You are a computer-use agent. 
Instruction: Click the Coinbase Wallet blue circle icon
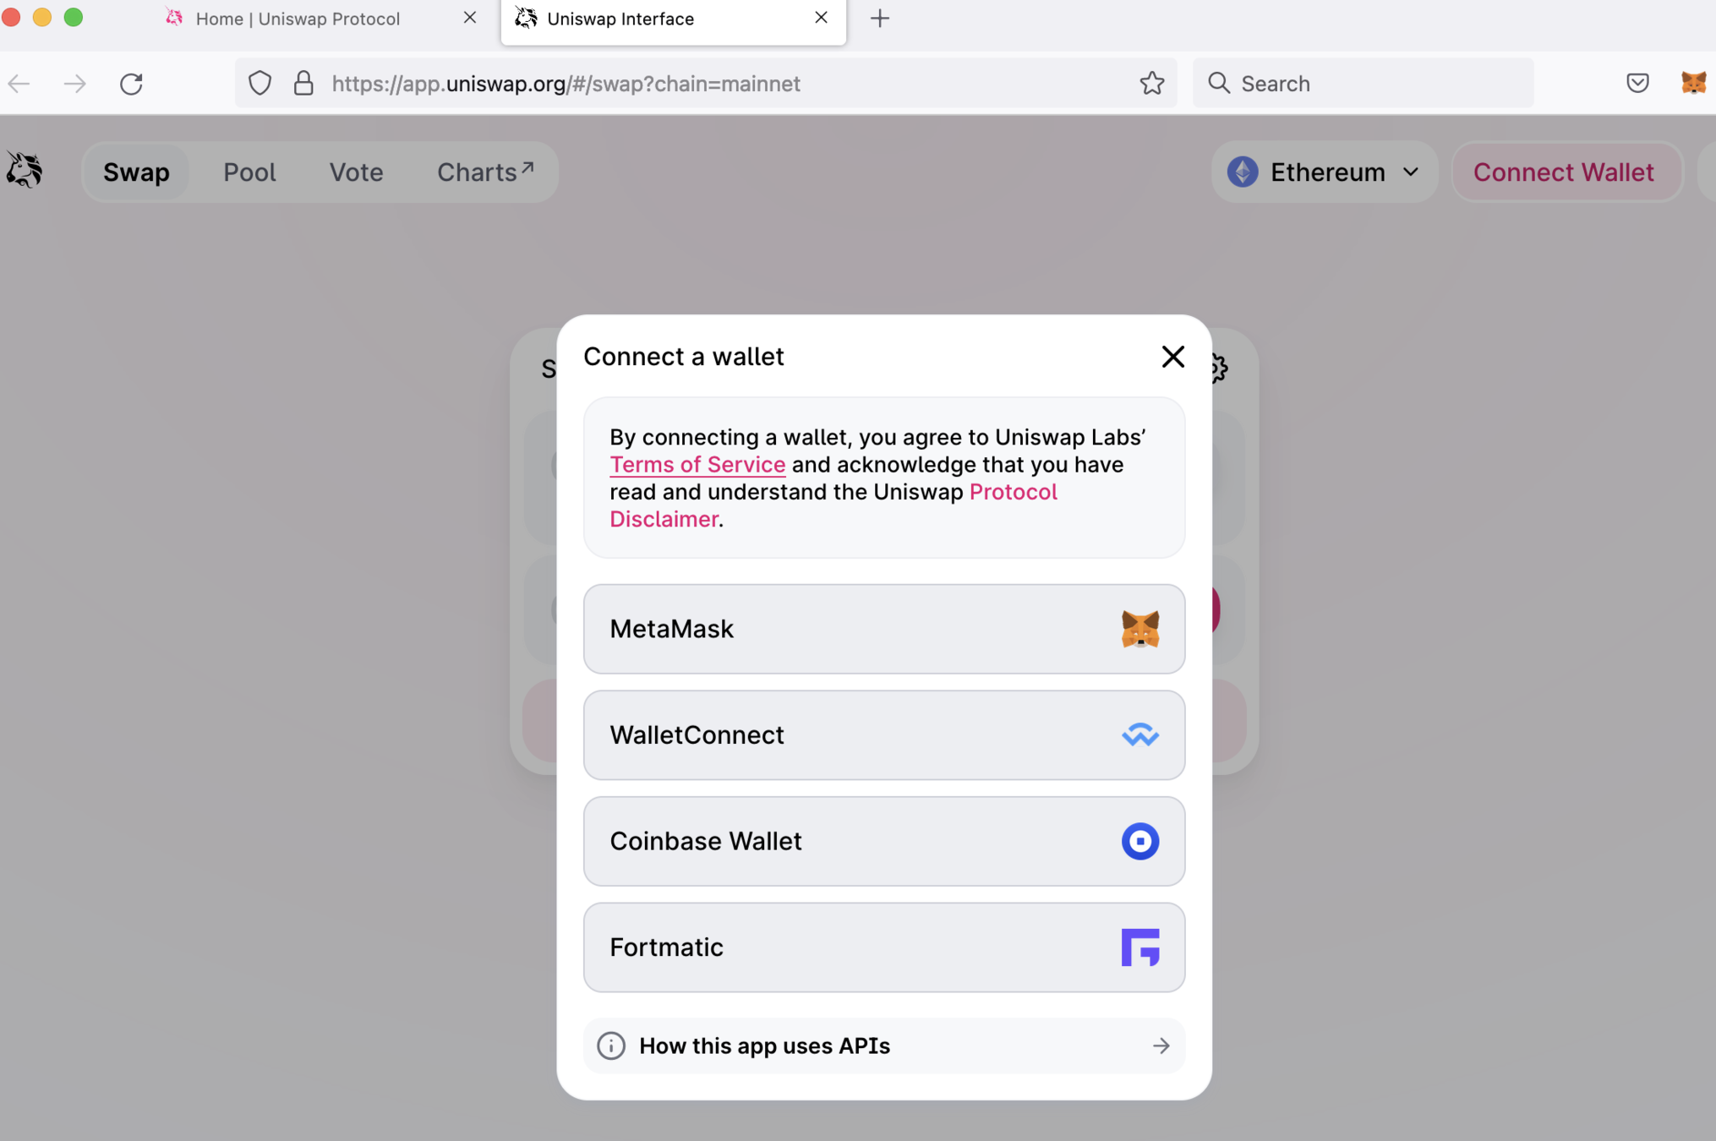1139,841
